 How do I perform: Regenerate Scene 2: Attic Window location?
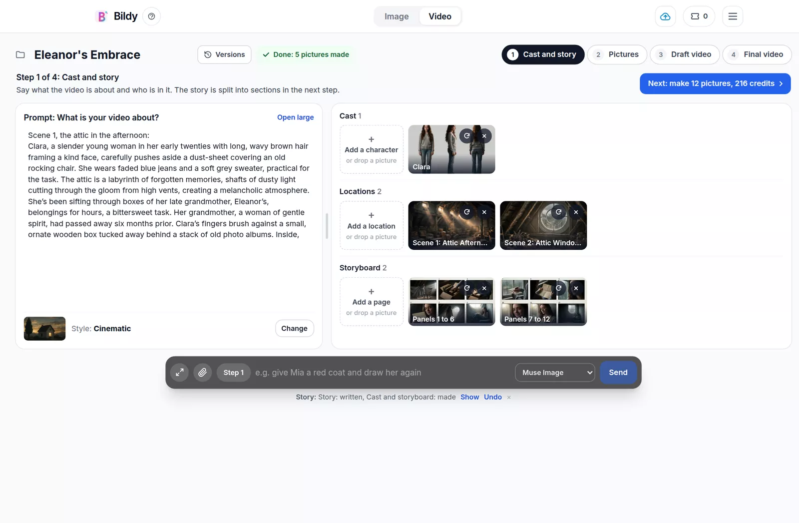(558, 212)
